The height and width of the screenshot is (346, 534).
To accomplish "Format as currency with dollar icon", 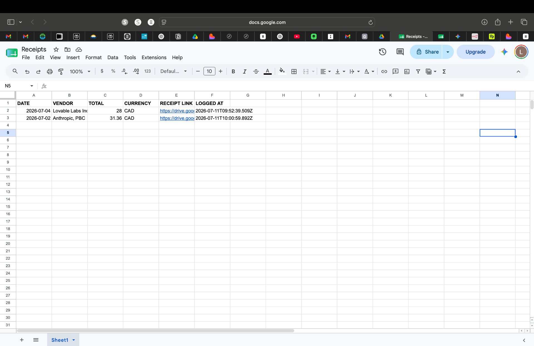I will pyautogui.click(x=102, y=71).
